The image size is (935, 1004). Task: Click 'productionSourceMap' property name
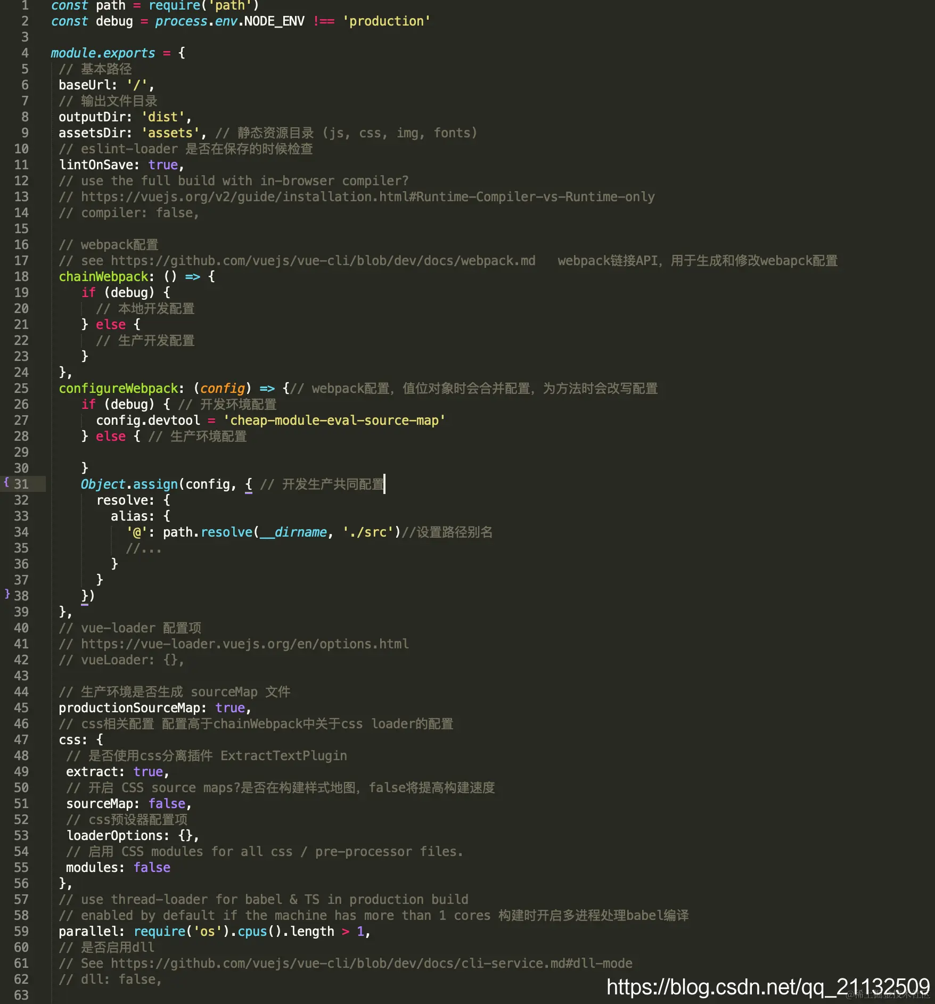[x=129, y=707]
